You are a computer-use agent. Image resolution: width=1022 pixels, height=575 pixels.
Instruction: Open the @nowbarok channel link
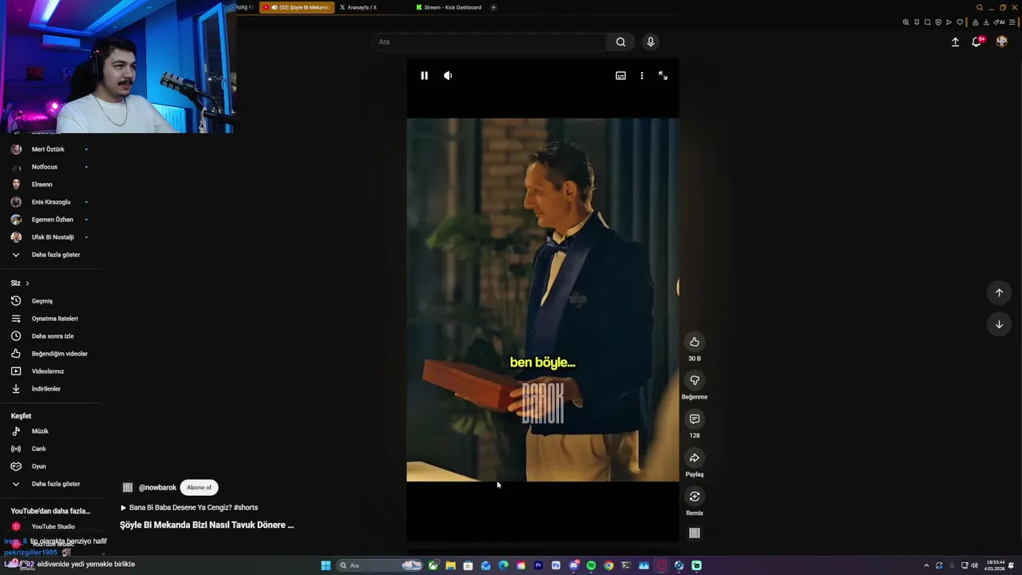click(157, 487)
